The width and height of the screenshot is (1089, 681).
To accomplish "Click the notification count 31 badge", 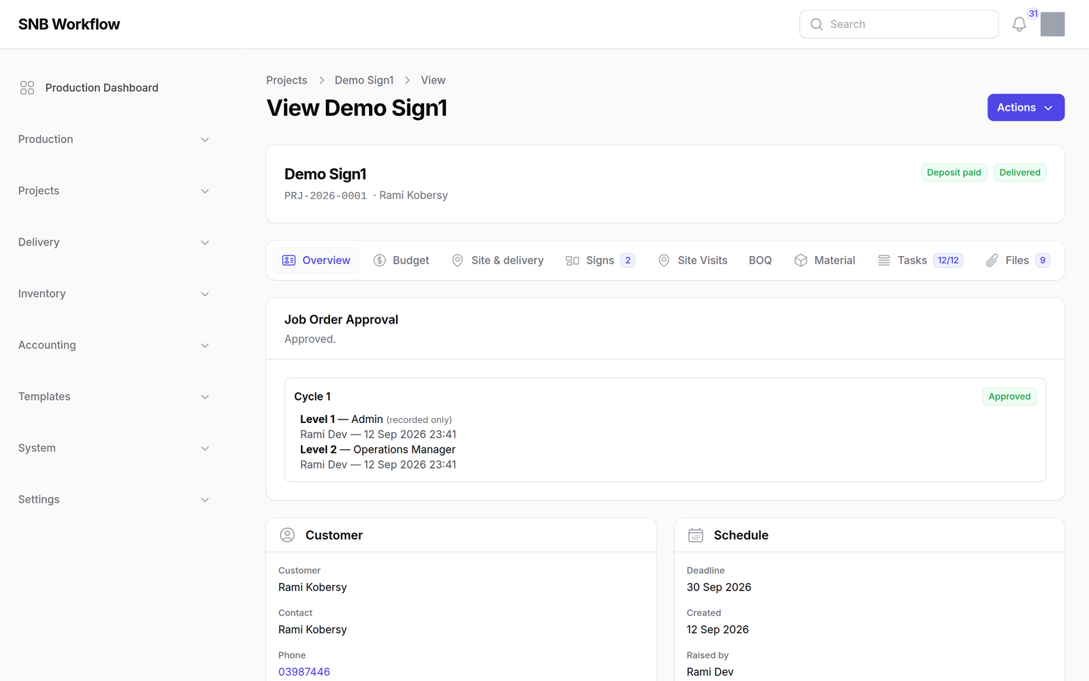I will (x=1033, y=14).
